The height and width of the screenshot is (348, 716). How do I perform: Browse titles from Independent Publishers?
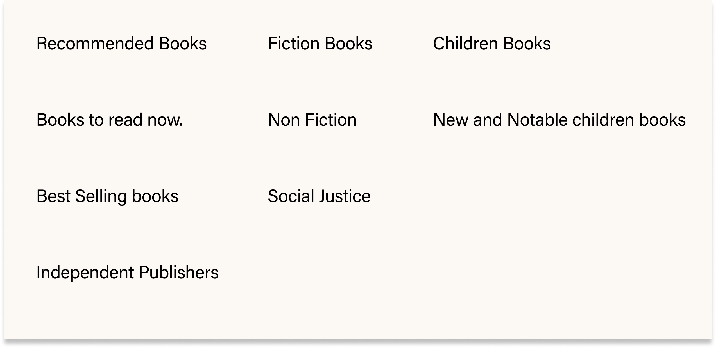pyautogui.click(x=127, y=272)
